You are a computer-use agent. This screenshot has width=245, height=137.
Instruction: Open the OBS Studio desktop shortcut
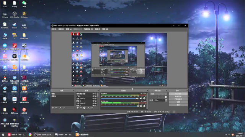click(x=15, y=15)
